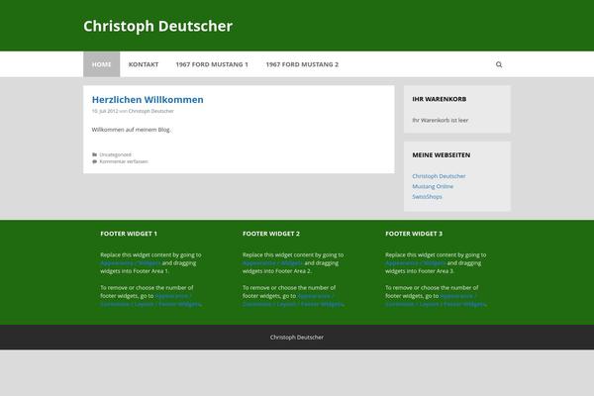The width and height of the screenshot is (594, 396).
Task: Click Christoph Deutscher text in bottom copyright bar
Action: pos(297,338)
